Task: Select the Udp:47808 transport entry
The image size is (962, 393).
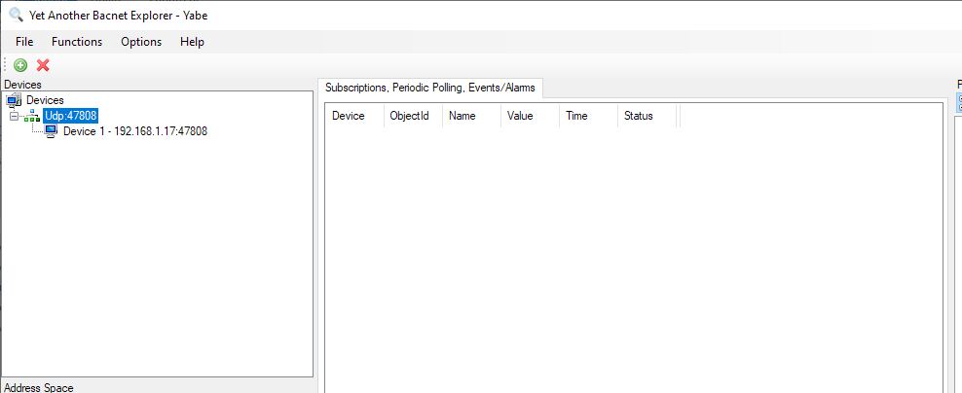Action: [x=70, y=116]
